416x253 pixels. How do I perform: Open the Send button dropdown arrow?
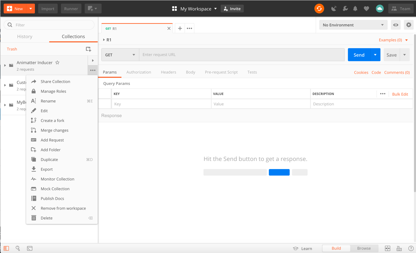click(x=375, y=55)
